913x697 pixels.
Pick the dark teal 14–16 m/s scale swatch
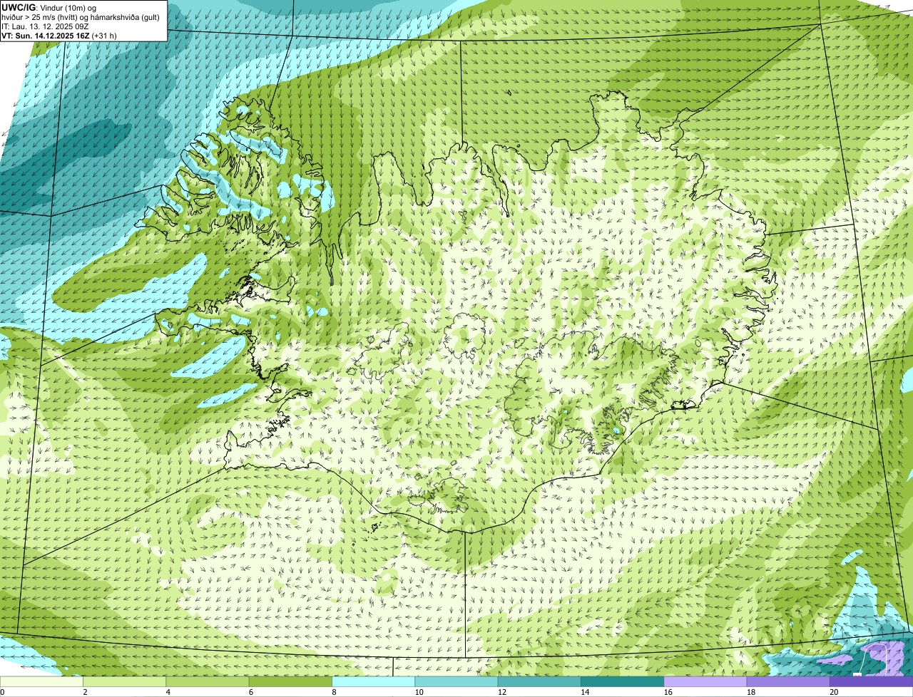click(x=622, y=681)
